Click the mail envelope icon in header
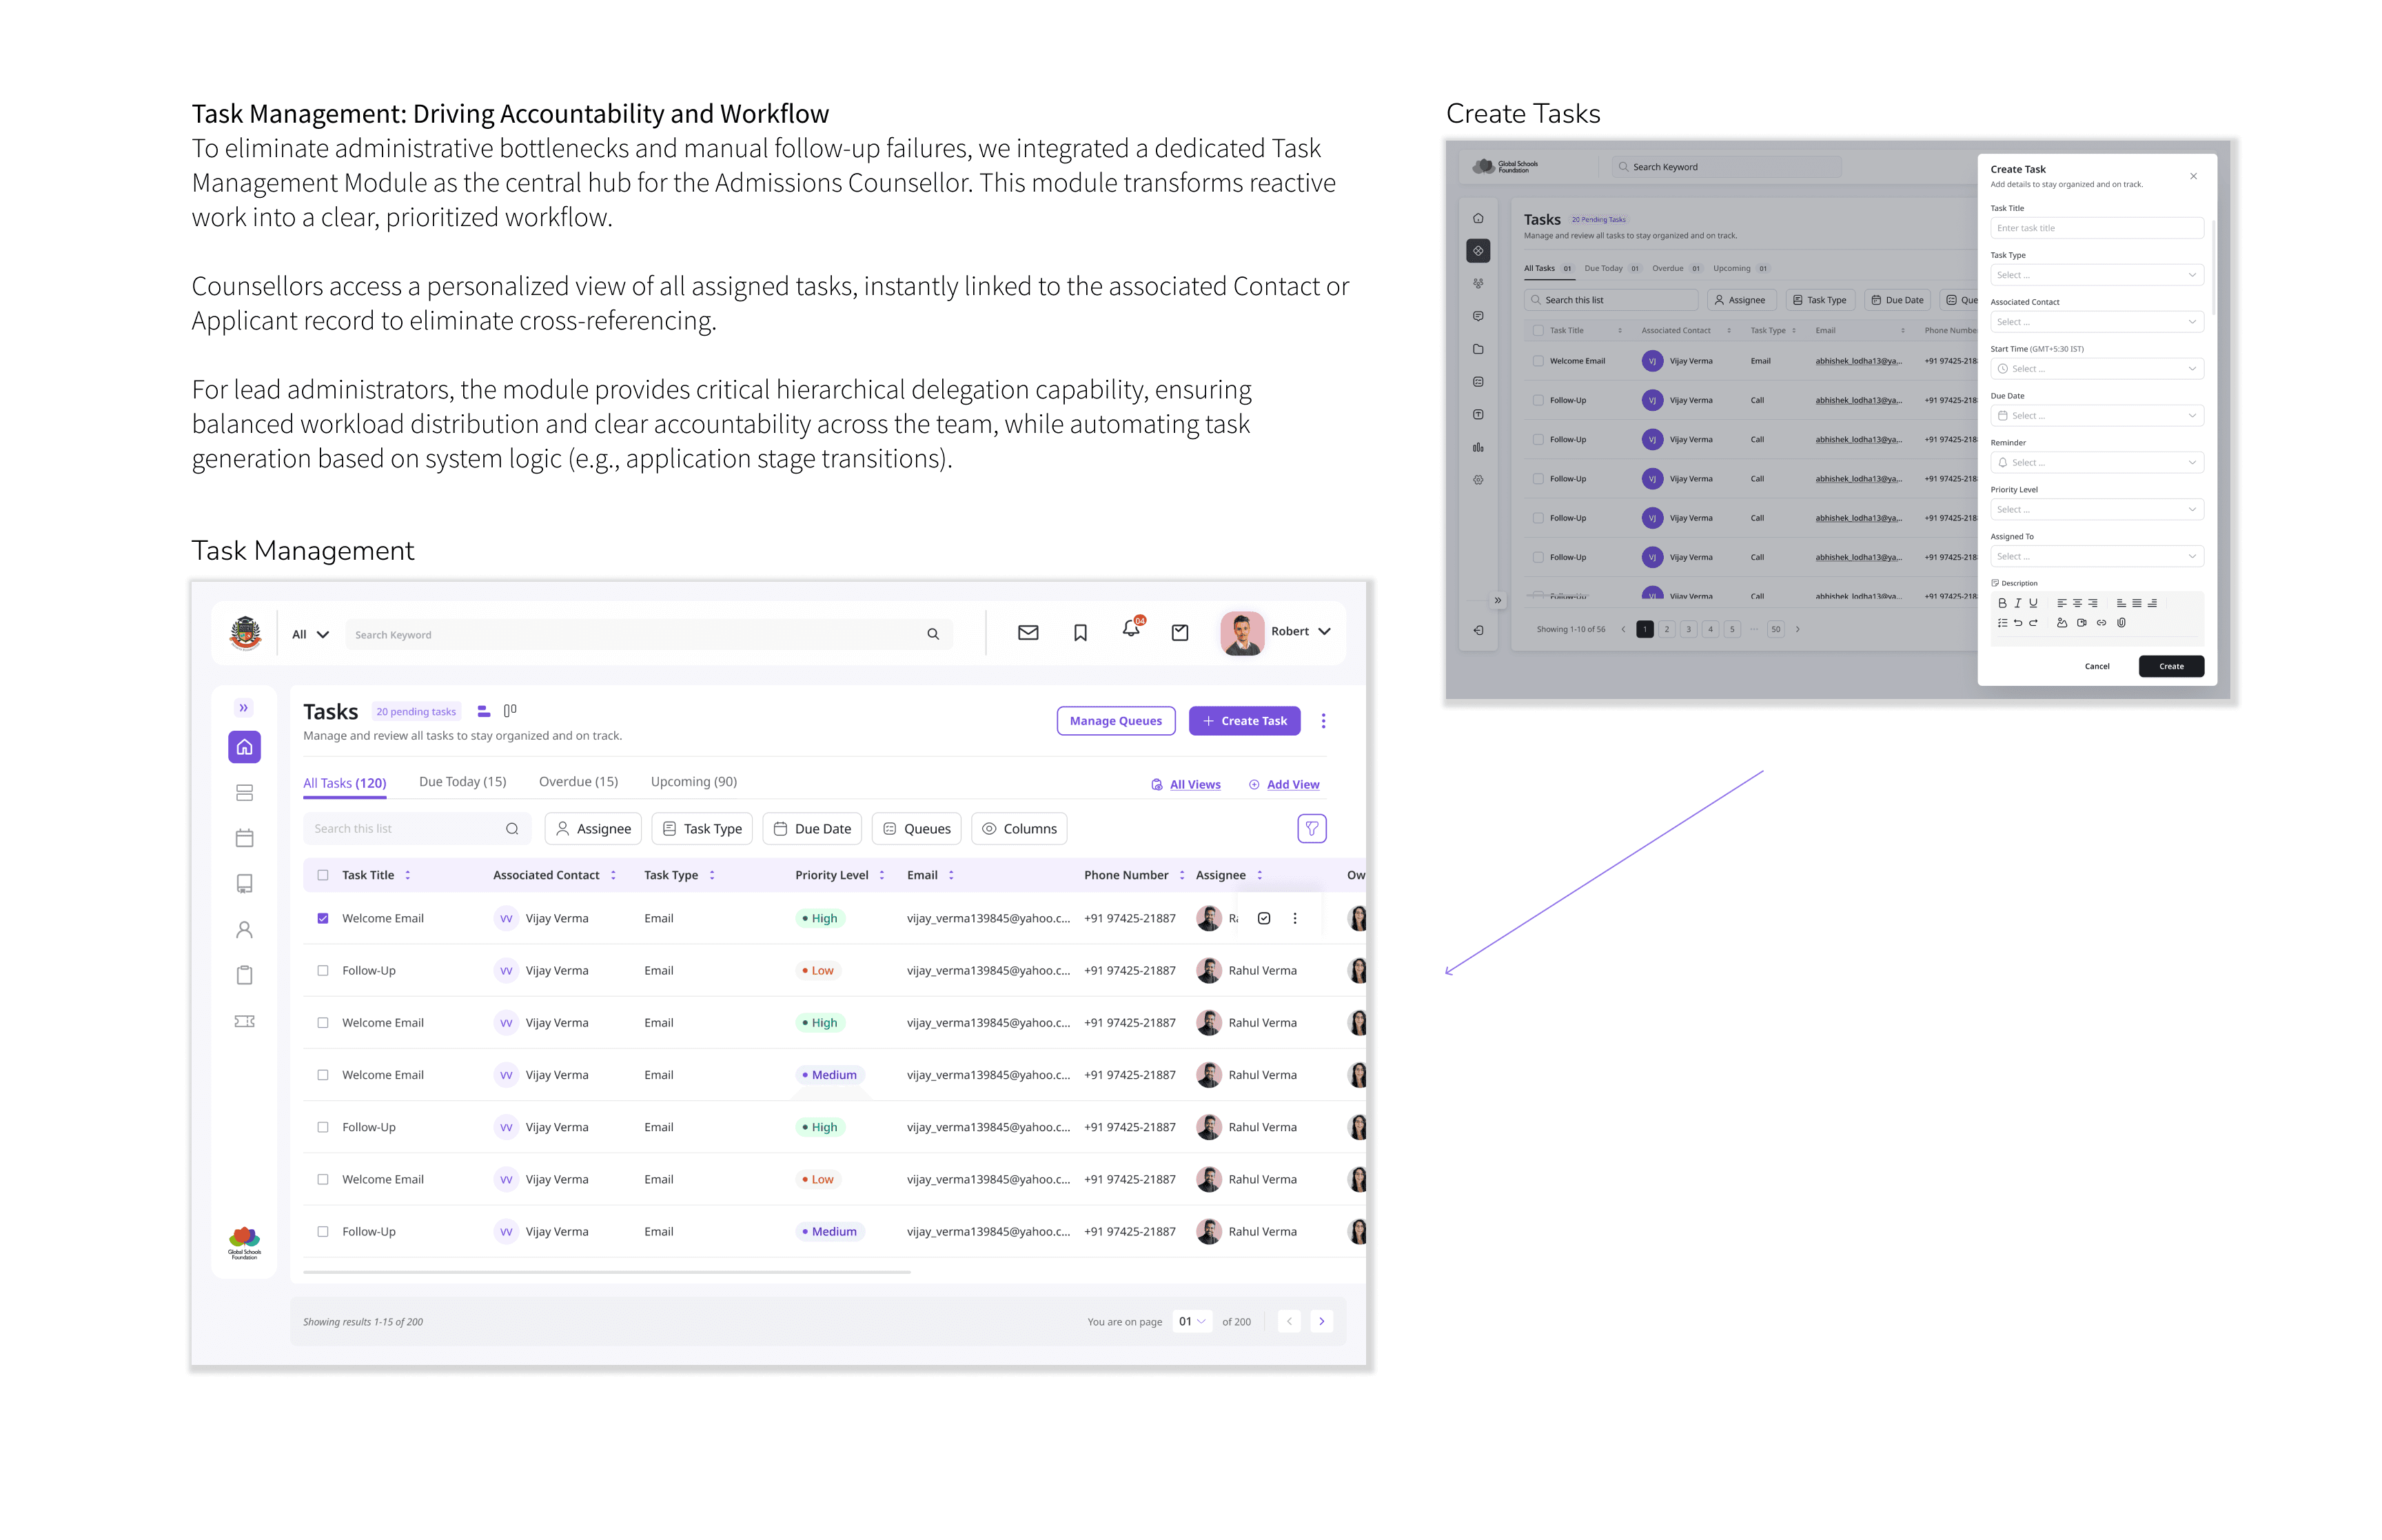Viewport: 2382px width, 1540px height. (1028, 633)
